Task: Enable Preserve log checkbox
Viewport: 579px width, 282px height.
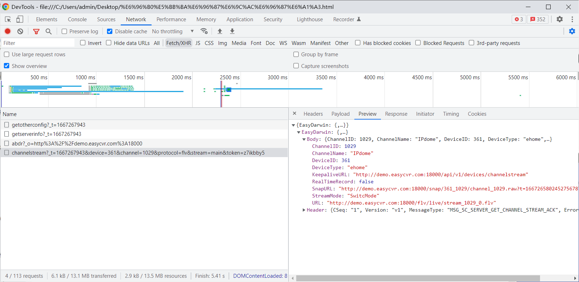Action: tap(64, 31)
